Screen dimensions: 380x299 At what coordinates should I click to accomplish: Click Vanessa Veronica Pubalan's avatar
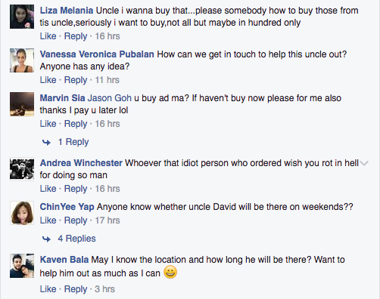click(x=22, y=60)
